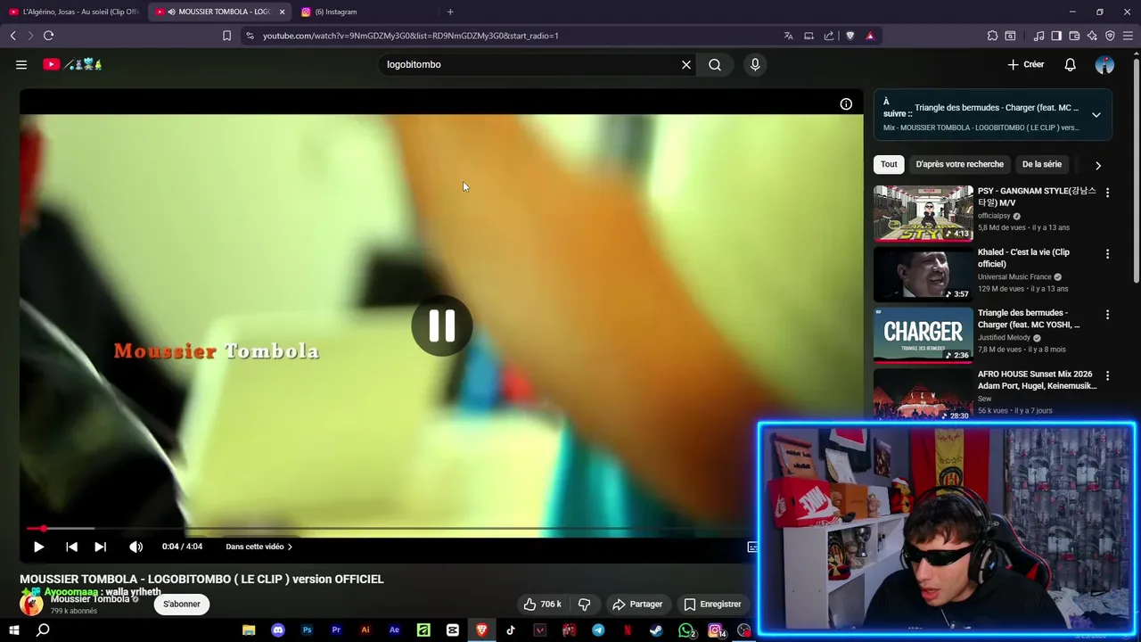The image size is (1141, 642).
Task: Open the Leo AI sparkle icon
Action: tap(1092, 36)
